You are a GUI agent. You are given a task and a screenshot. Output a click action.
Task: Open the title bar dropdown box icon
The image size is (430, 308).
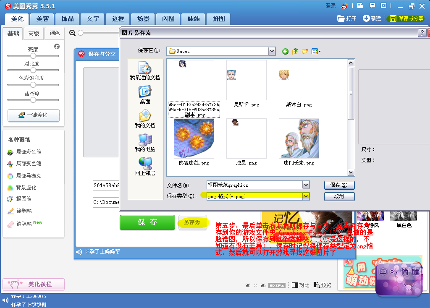pos(384,5)
